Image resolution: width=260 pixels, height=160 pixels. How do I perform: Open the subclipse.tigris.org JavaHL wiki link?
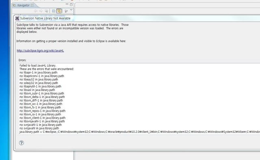pyautogui.click(x=40, y=51)
